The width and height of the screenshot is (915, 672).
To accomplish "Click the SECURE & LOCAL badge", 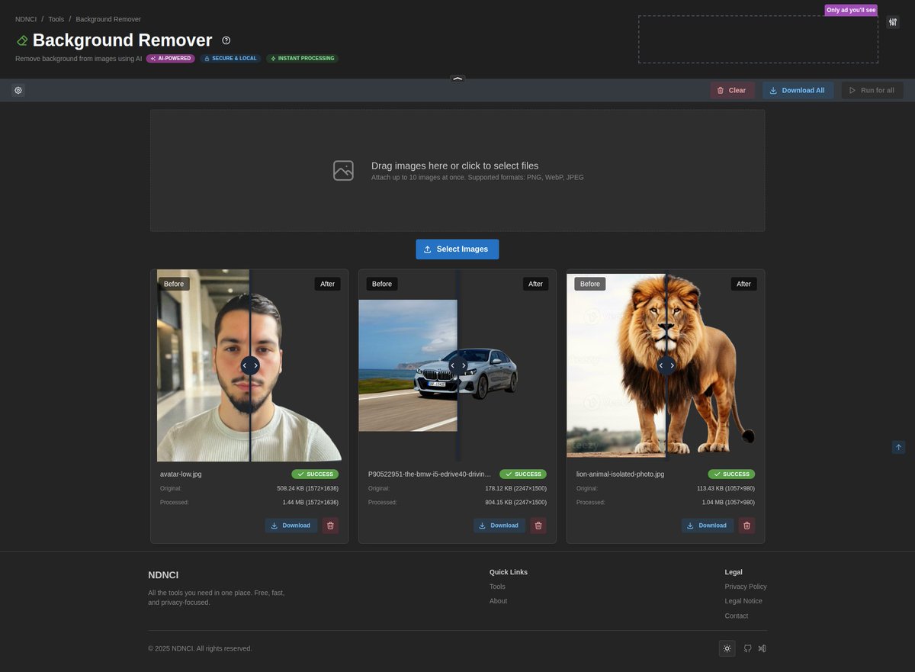I will click(230, 58).
